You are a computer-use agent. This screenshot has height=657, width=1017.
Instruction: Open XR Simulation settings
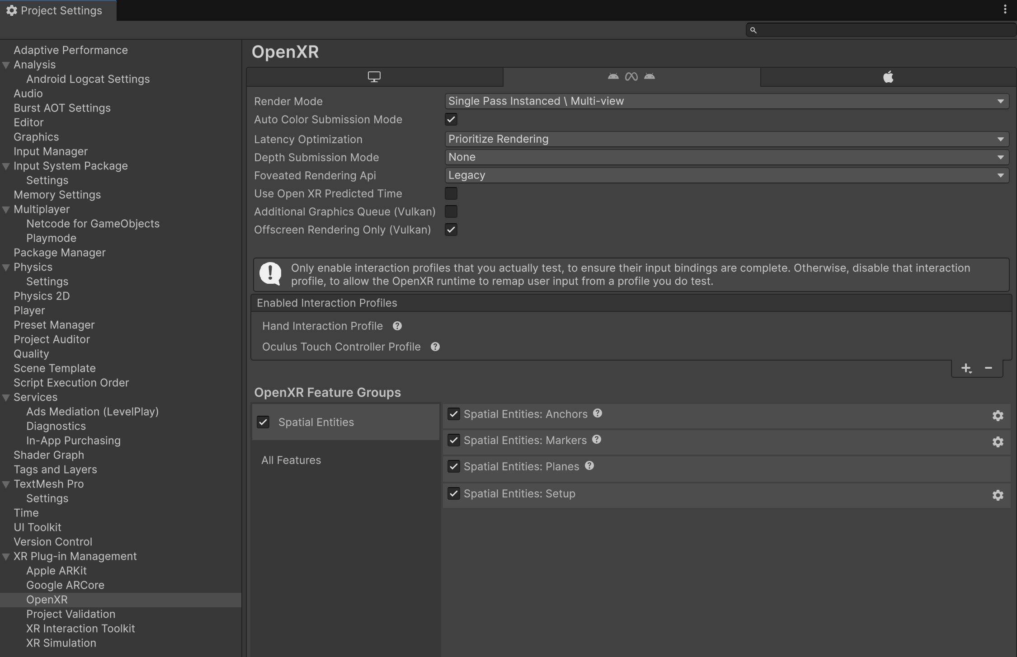[61, 643]
